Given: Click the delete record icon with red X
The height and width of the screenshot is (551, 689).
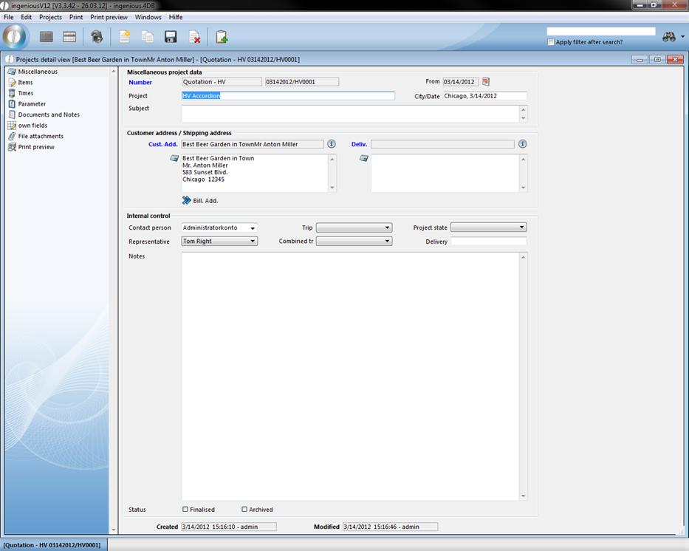Looking at the screenshot, I should pyautogui.click(x=194, y=37).
